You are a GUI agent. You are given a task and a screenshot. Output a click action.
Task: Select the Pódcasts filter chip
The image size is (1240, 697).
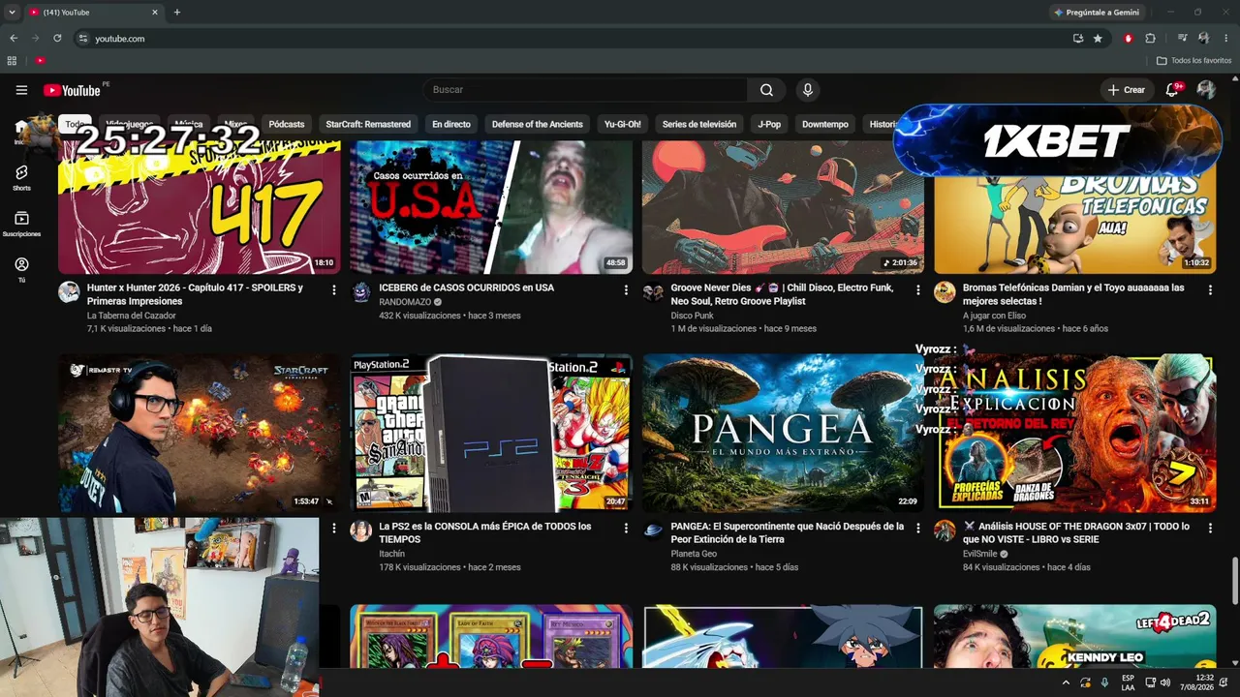tap(287, 124)
